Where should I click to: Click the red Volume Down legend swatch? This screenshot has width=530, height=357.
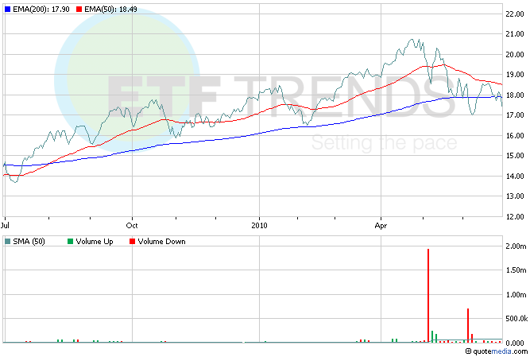pyautogui.click(x=132, y=242)
